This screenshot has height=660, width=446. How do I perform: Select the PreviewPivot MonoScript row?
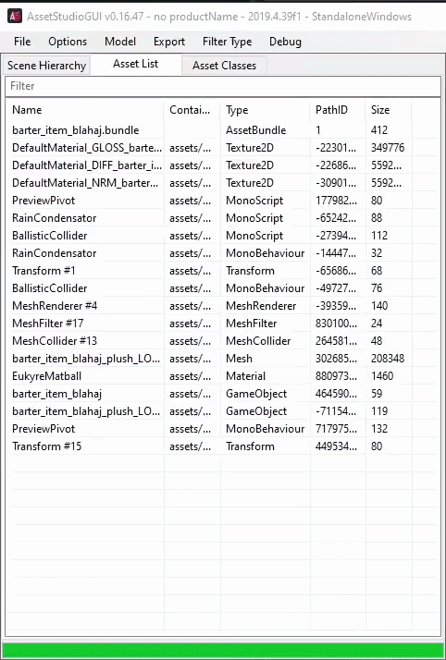pos(221,201)
